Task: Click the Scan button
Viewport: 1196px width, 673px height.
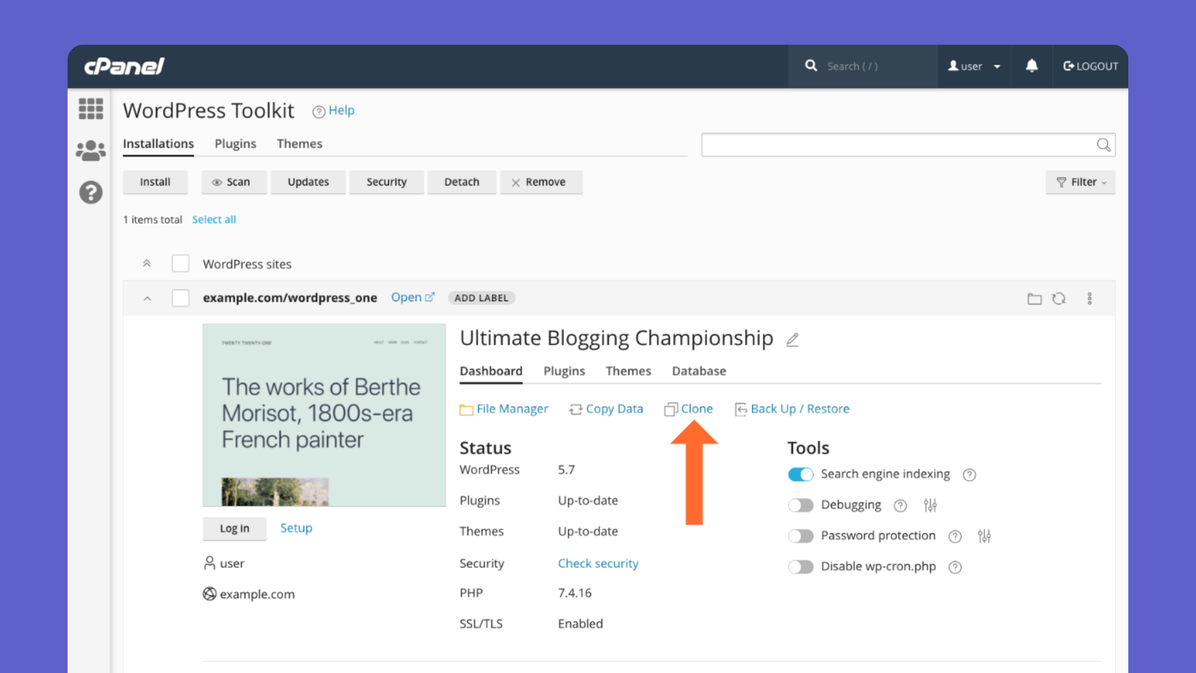Action: [234, 182]
